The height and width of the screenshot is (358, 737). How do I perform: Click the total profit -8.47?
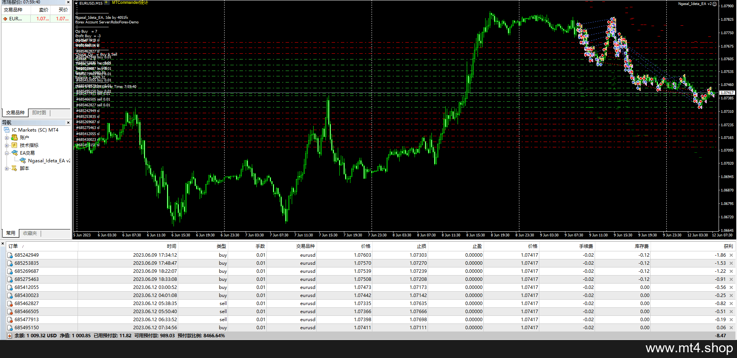click(x=720, y=336)
